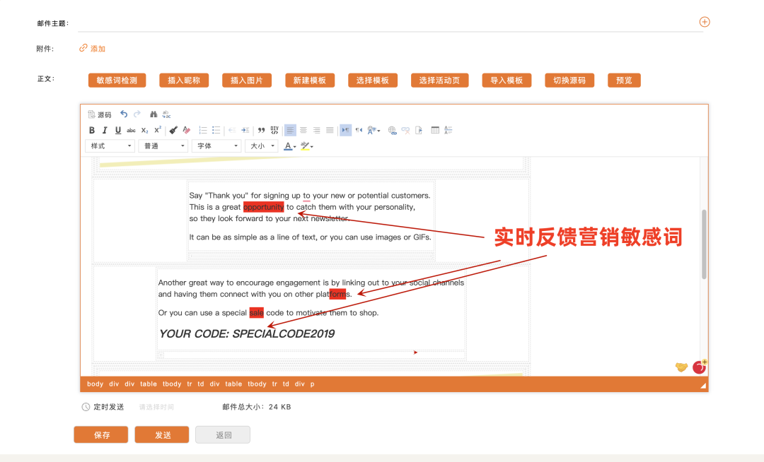
Task: Toggle bold formatting
Action: tap(91, 130)
